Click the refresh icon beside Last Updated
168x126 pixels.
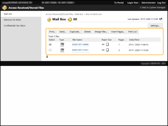(x=161, y=19)
